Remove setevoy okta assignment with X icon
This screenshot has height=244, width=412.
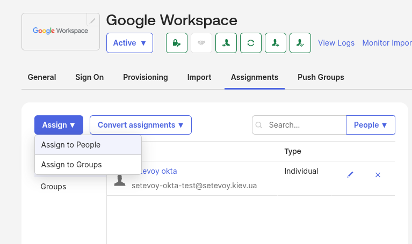click(x=378, y=175)
